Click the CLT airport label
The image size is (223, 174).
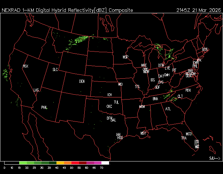(x=180, y=96)
